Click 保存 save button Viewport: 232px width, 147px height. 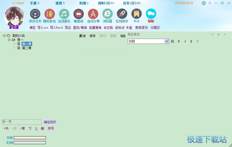93,36
